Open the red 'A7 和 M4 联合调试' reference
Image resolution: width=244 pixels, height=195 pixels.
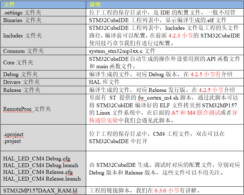(x=196, y=113)
